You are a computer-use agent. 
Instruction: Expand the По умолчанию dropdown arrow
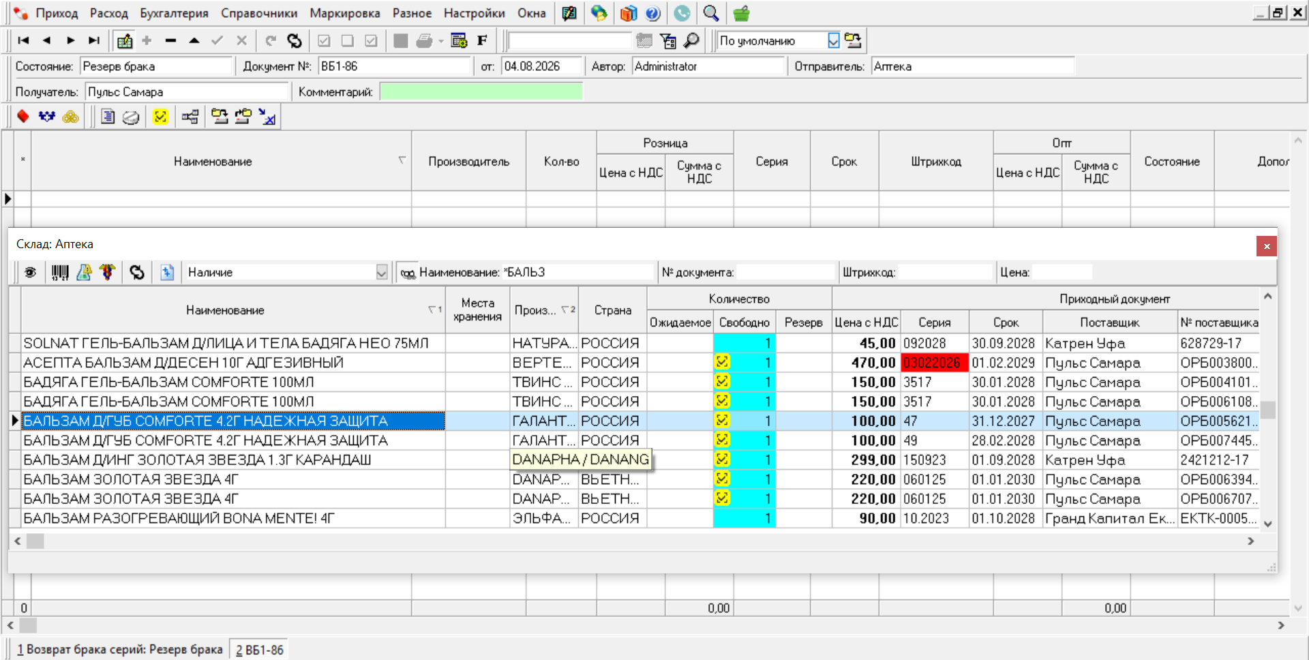coord(833,41)
